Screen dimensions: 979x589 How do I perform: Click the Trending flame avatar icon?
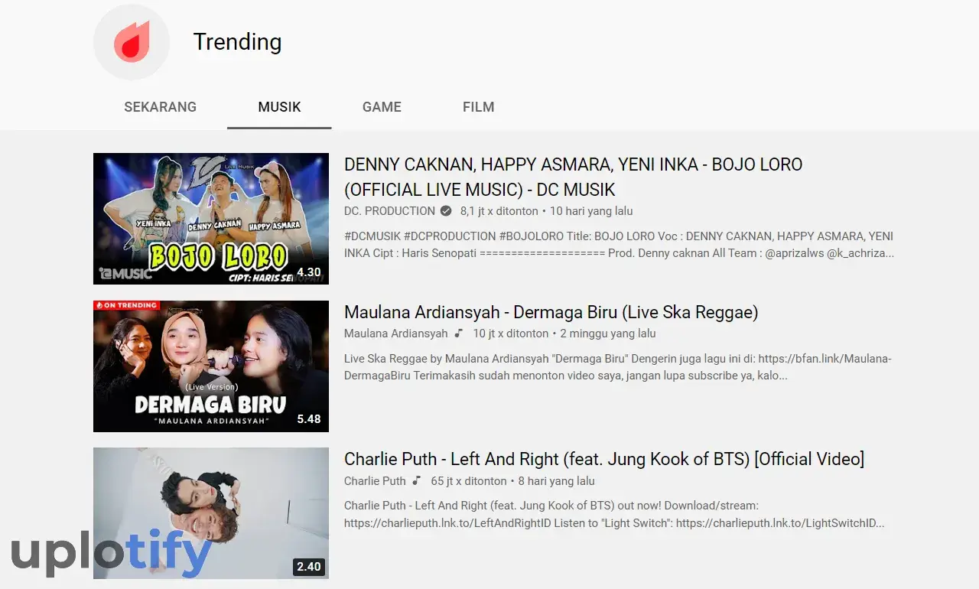point(132,42)
